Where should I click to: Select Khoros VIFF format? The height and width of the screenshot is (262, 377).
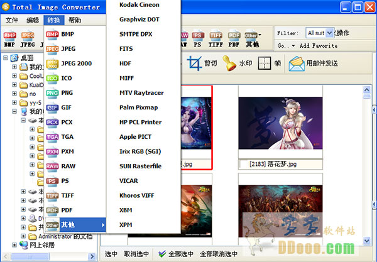pos(143,195)
